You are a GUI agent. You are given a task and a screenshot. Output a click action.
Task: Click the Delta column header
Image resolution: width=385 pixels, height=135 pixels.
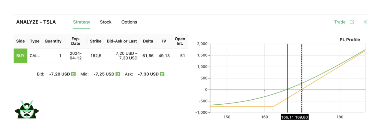(x=148, y=41)
